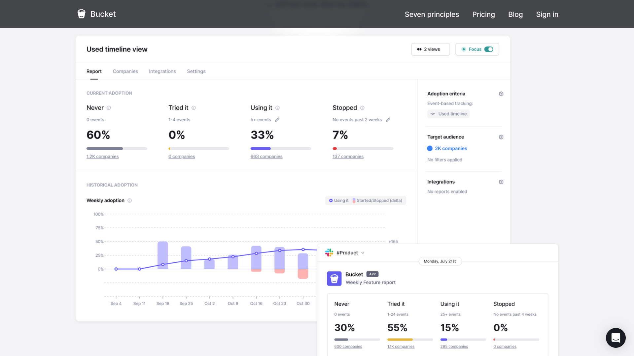Open Target audience gear settings

pyautogui.click(x=501, y=137)
